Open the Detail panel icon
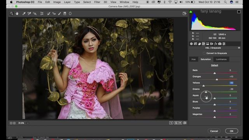Image resolution: width=249 pixels, height=140 pixels. (x=200, y=44)
